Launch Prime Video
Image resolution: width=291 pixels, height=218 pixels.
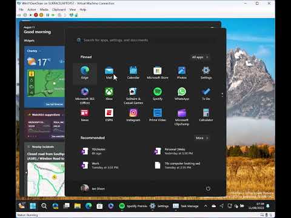tap(158, 115)
